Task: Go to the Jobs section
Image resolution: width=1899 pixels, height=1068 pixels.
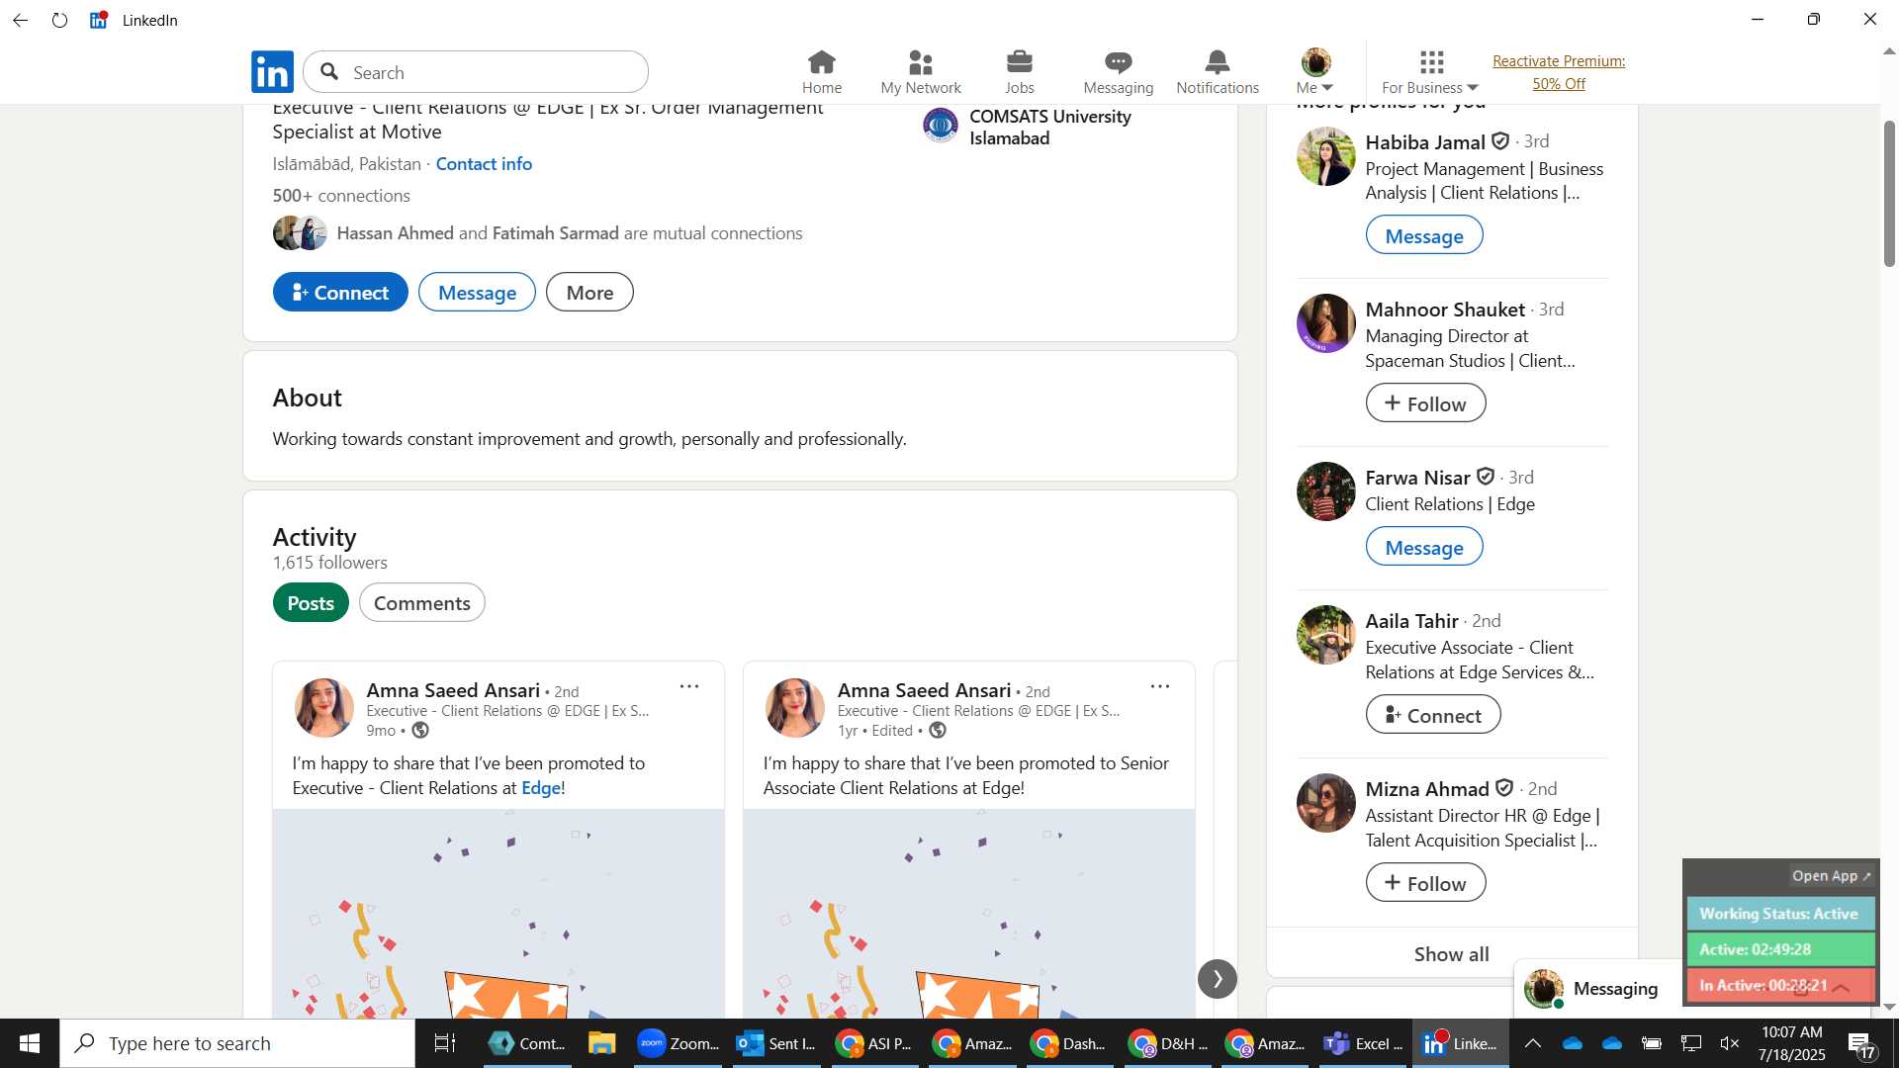Action: (1019, 72)
